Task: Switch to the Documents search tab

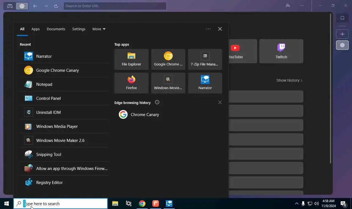Action: (x=56, y=29)
